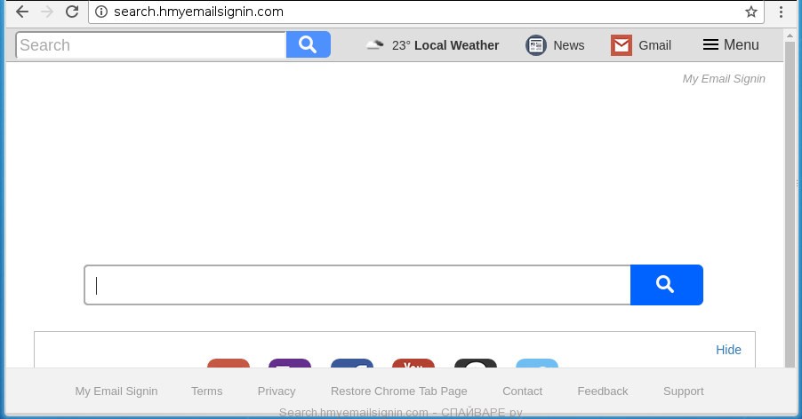Open the Contact footer link
This screenshot has width=802, height=419.
522,391
